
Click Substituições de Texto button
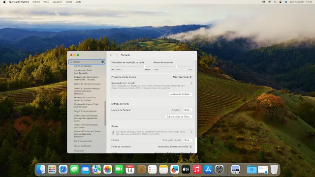pyautogui.click(x=179, y=117)
